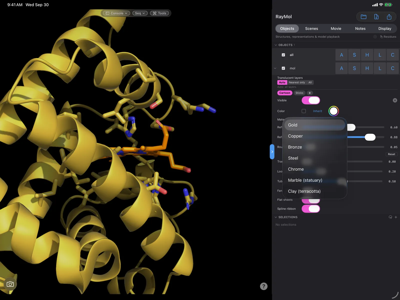Open help via the question mark button

pos(264,286)
